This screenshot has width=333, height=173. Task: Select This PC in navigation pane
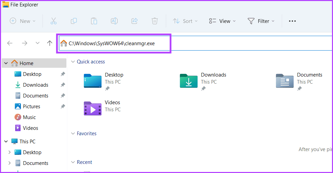coord(27,141)
